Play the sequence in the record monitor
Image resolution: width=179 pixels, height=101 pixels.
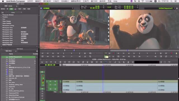click(x=147, y=53)
